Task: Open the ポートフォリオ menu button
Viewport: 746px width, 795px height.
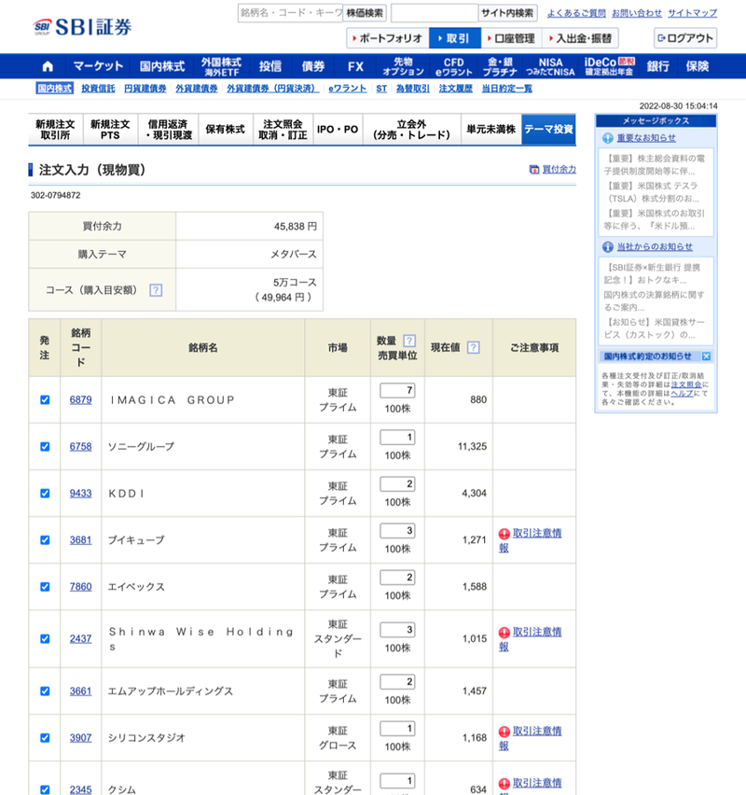Action: [x=387, y=38]
